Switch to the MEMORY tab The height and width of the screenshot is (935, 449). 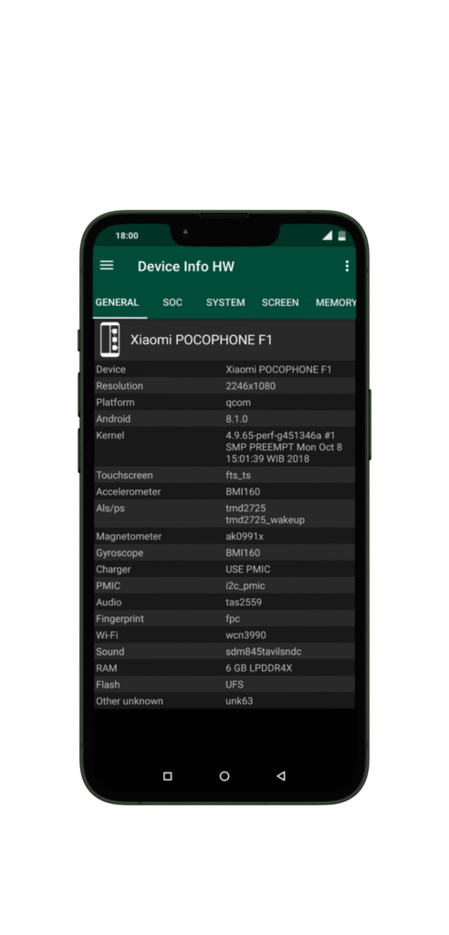coord(336,302)
